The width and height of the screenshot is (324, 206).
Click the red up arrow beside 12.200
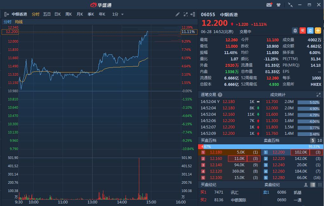(x=232, y=24)
